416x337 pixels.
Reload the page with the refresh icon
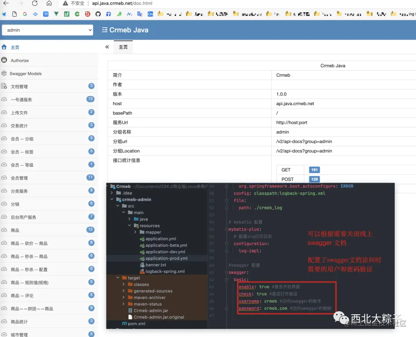click(35, 3)
